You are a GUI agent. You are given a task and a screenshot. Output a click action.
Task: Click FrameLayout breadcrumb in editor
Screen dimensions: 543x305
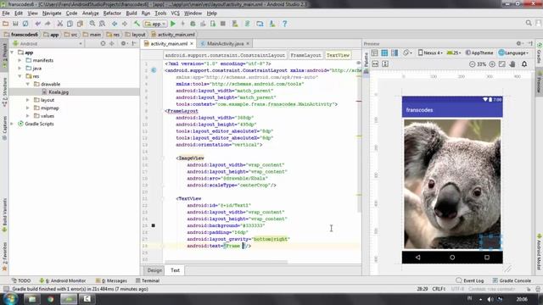305,55
